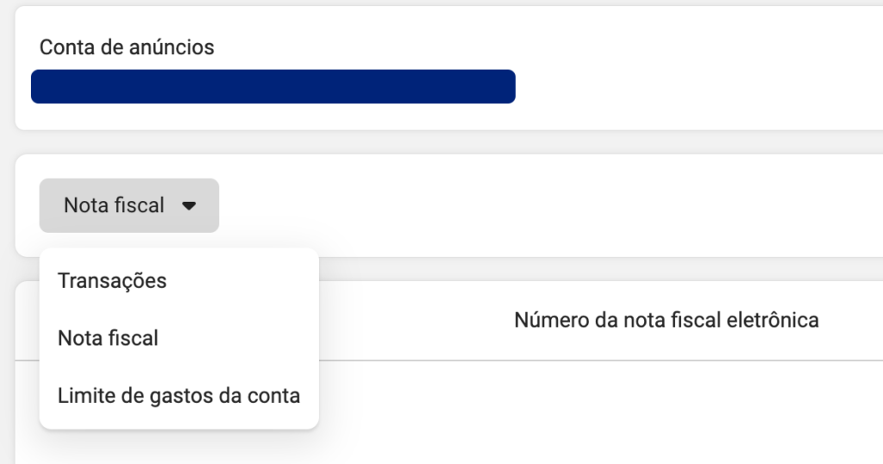The width and height of the screenshot is (883, 464).
Task: Pick the Nota fiscal entry below Transações
Action: [x=108, y=338]
